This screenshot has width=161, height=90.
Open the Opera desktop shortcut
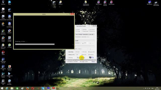pyautogui.click(x=3, y=53)
